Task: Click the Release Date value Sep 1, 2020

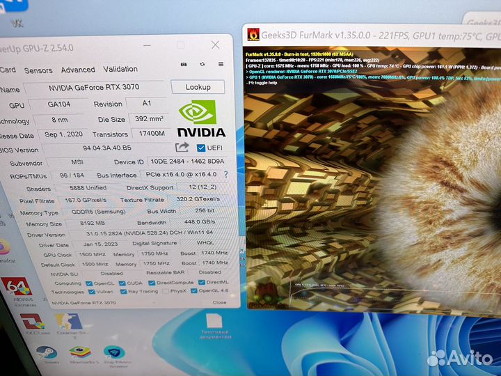Action: 63,134
